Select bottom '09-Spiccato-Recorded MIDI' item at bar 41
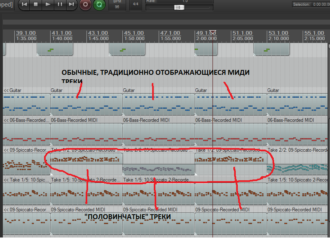This screenshot has width=330, height=251. pos(86,224)
